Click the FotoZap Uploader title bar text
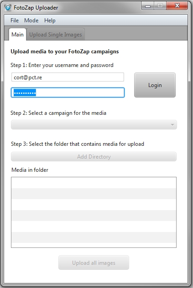 click(36, 8)
